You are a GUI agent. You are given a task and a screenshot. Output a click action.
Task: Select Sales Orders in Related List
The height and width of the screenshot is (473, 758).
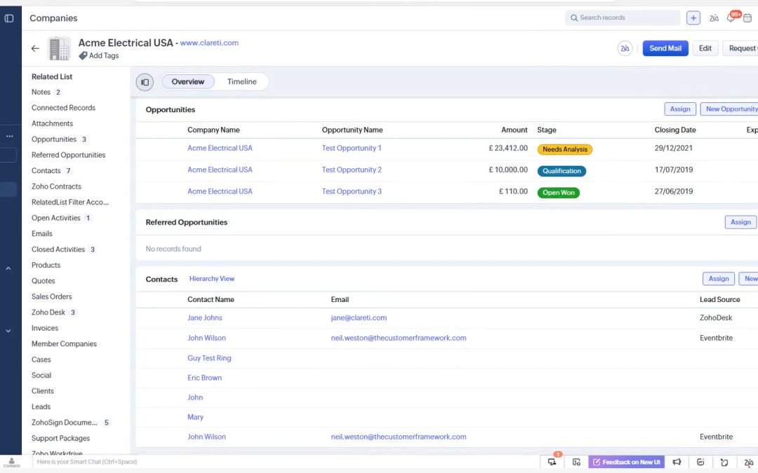click(x=52, y=297)
